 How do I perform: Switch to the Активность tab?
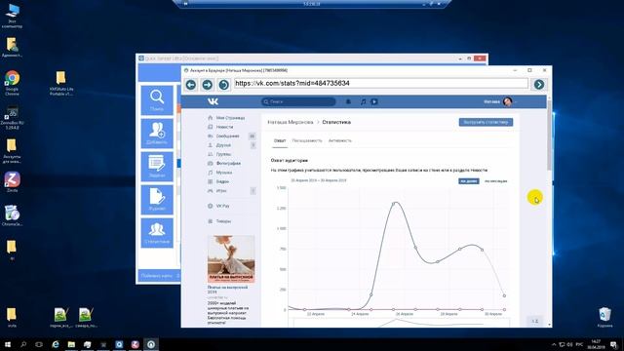pyautogui.click(x=340, y=140)
